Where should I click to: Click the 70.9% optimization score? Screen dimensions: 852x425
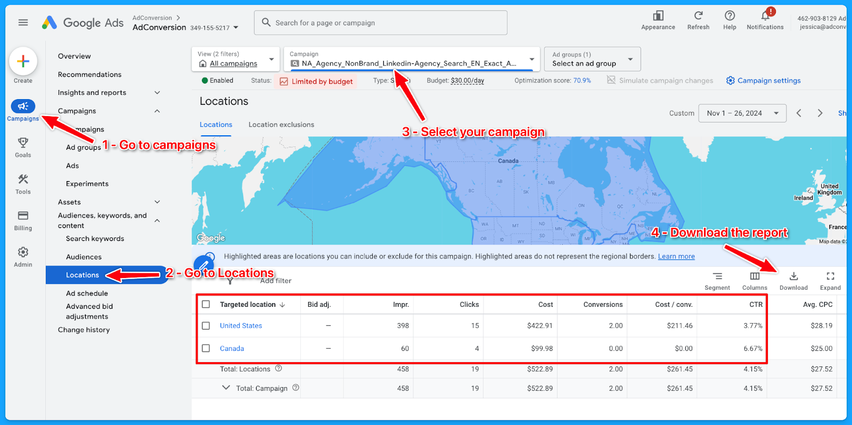click(582, 80)
